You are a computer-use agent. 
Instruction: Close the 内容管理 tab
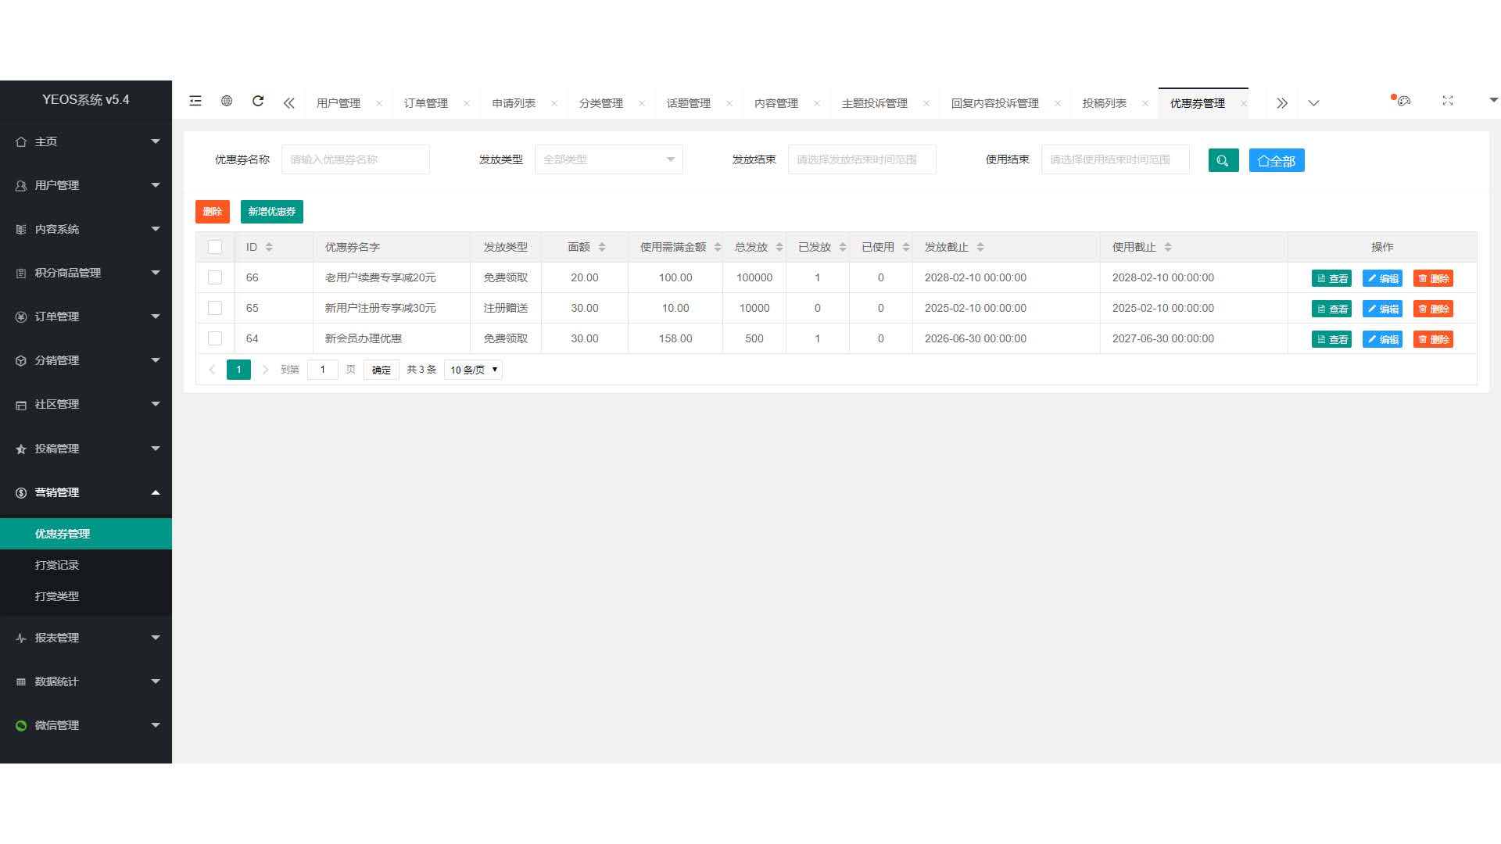coord(817,103)
